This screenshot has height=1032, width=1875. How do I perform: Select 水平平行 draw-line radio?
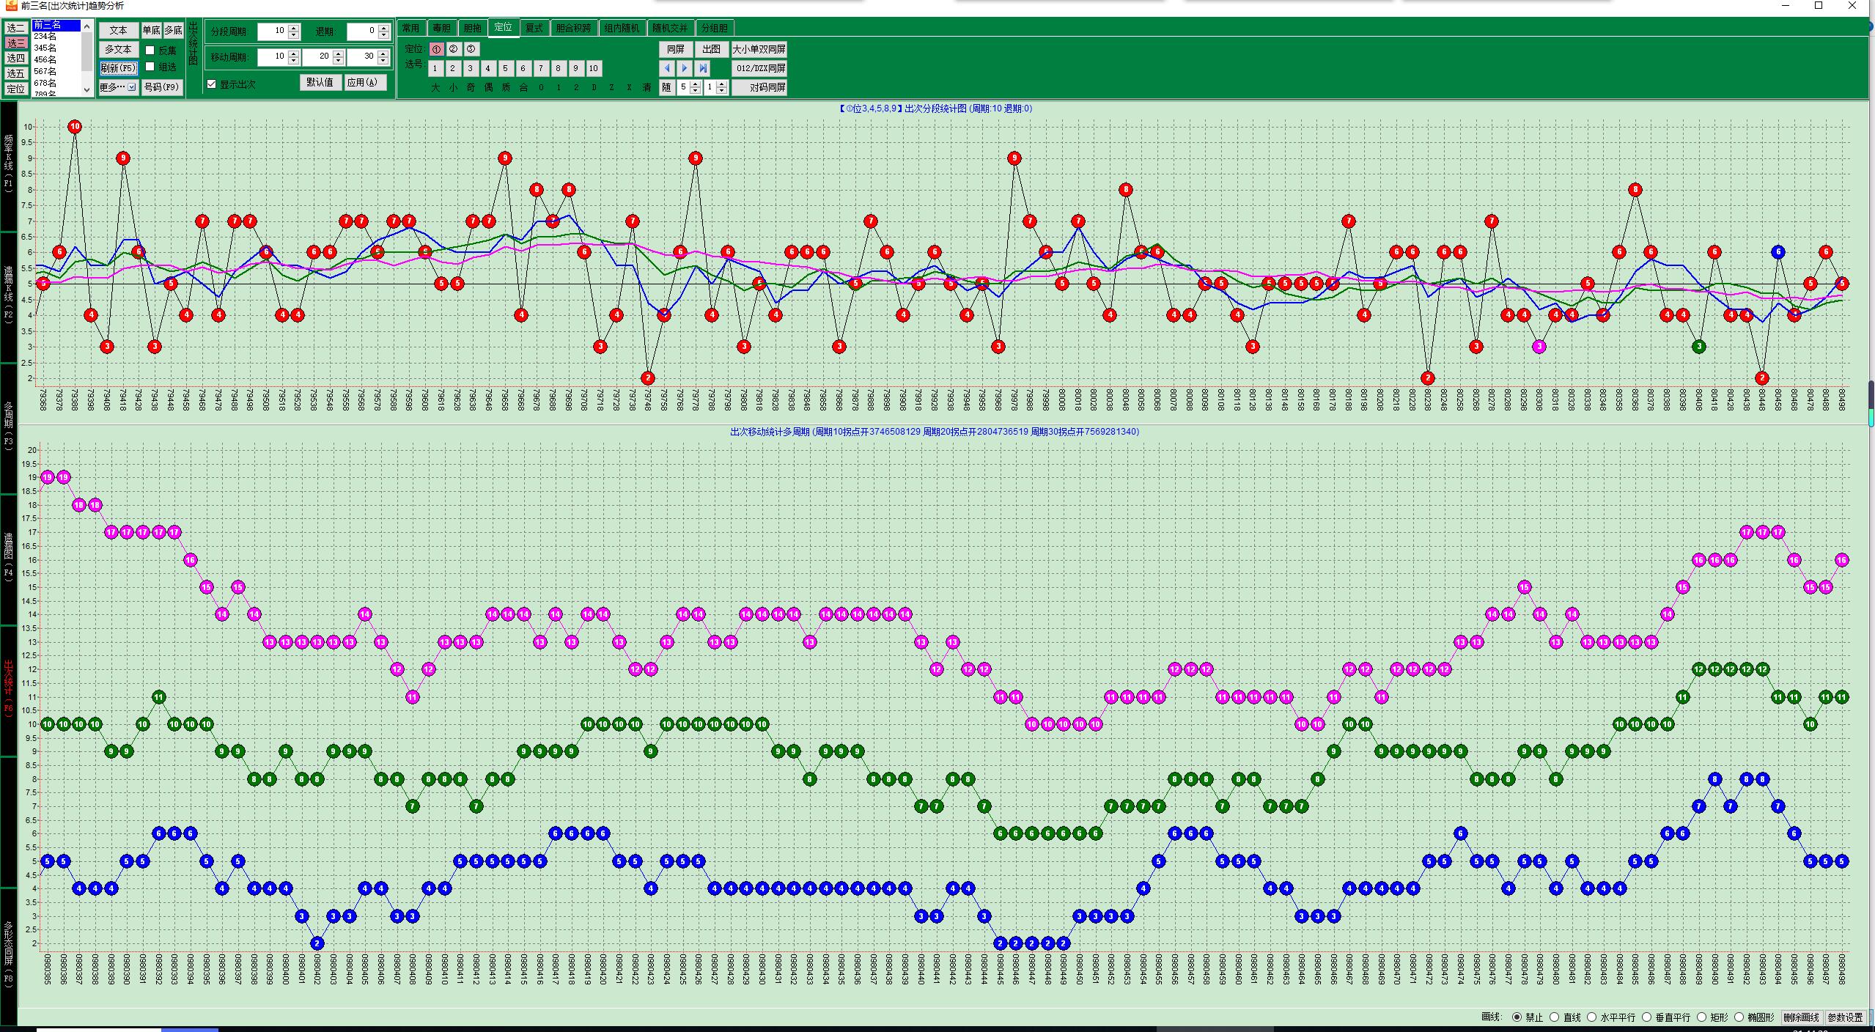tap(1591, 1017)
